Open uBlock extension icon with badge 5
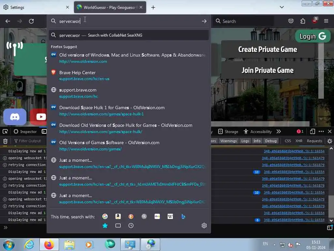 point(315,21)
